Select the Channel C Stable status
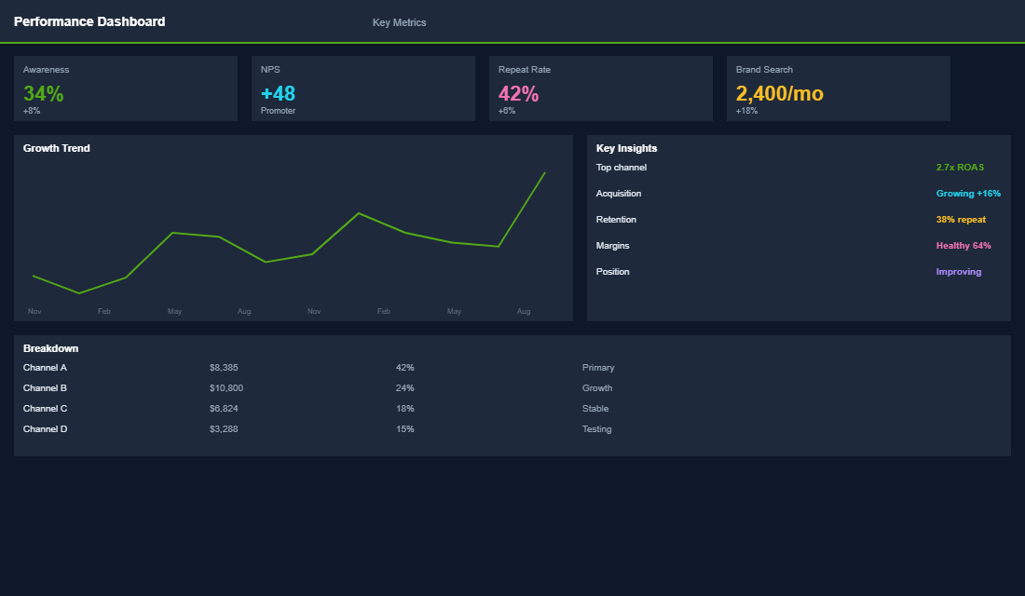This screenshot has width=1025, height=596. coord(595,408)
